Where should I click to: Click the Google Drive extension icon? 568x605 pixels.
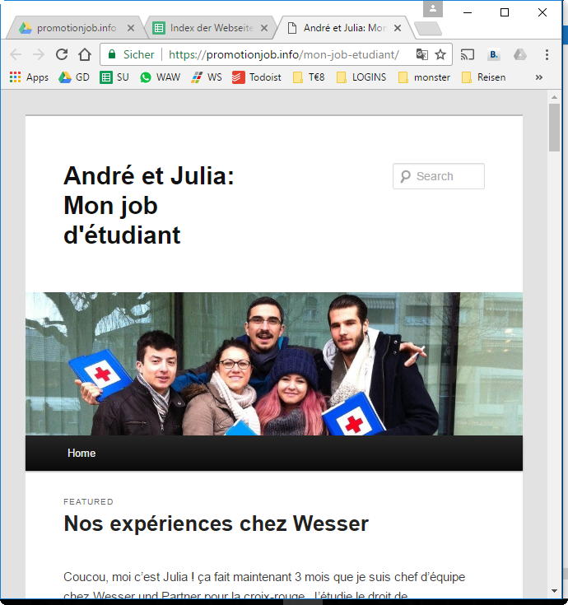[x=519, y=54]
